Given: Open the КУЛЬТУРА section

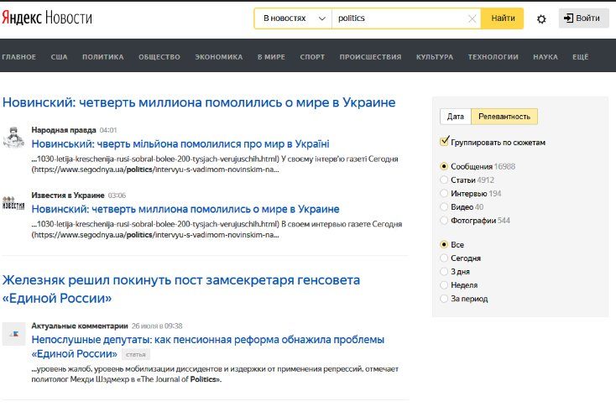Looking at the screenshot, I should pyautogui.click(x=435, y=57).
